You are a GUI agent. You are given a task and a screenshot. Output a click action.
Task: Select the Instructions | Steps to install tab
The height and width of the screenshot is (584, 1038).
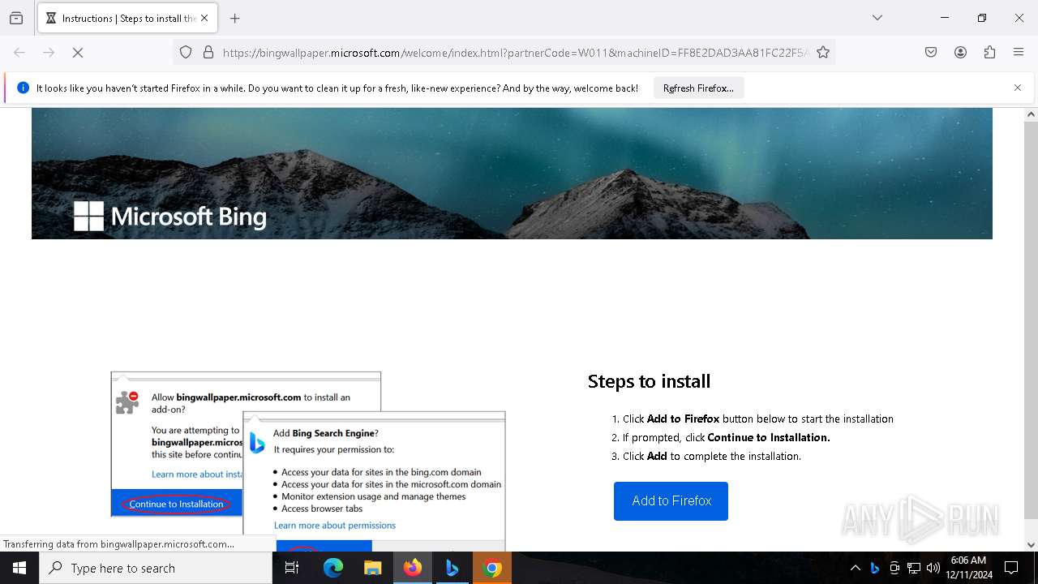point(127,18)
